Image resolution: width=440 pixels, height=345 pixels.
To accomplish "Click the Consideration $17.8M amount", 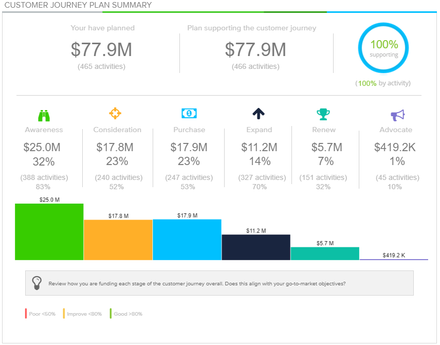I will 115,148.
